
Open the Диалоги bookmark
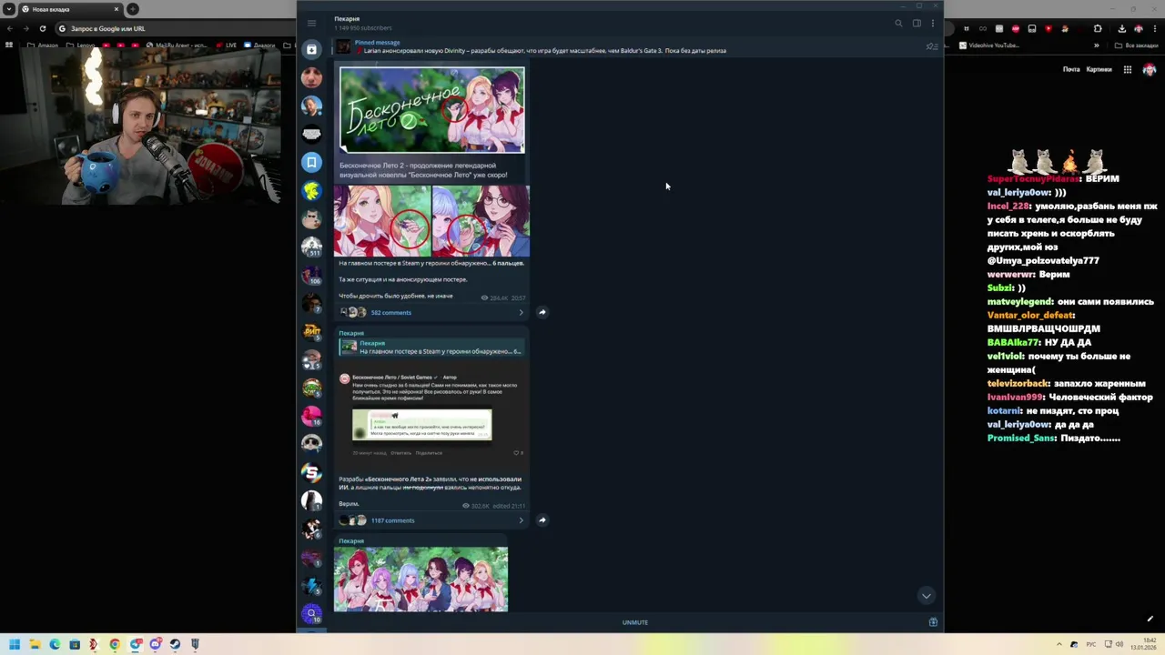click(x=258, y=45)
